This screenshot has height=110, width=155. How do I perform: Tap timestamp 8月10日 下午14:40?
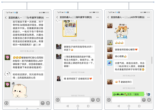(78, 72)
